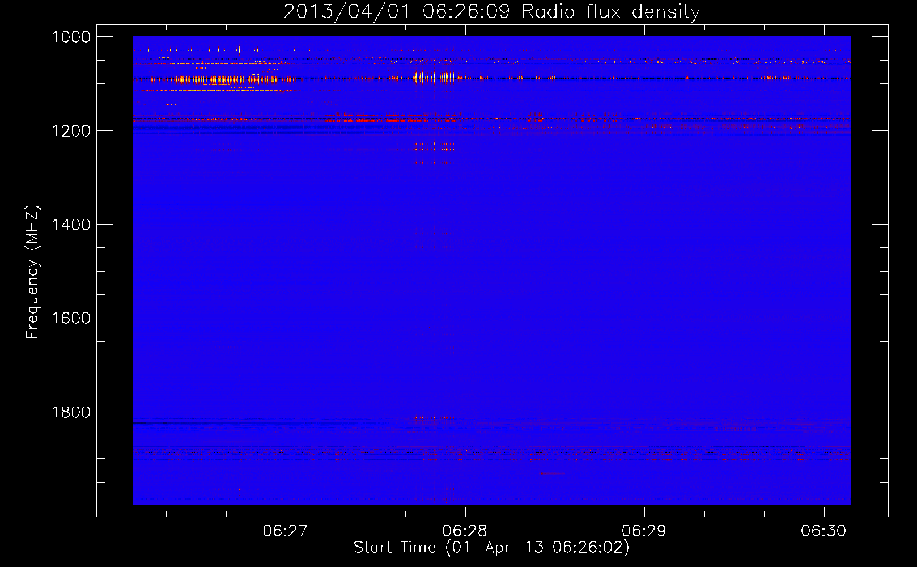Click the 1600 frequency tick label

(x=71, y=318)
